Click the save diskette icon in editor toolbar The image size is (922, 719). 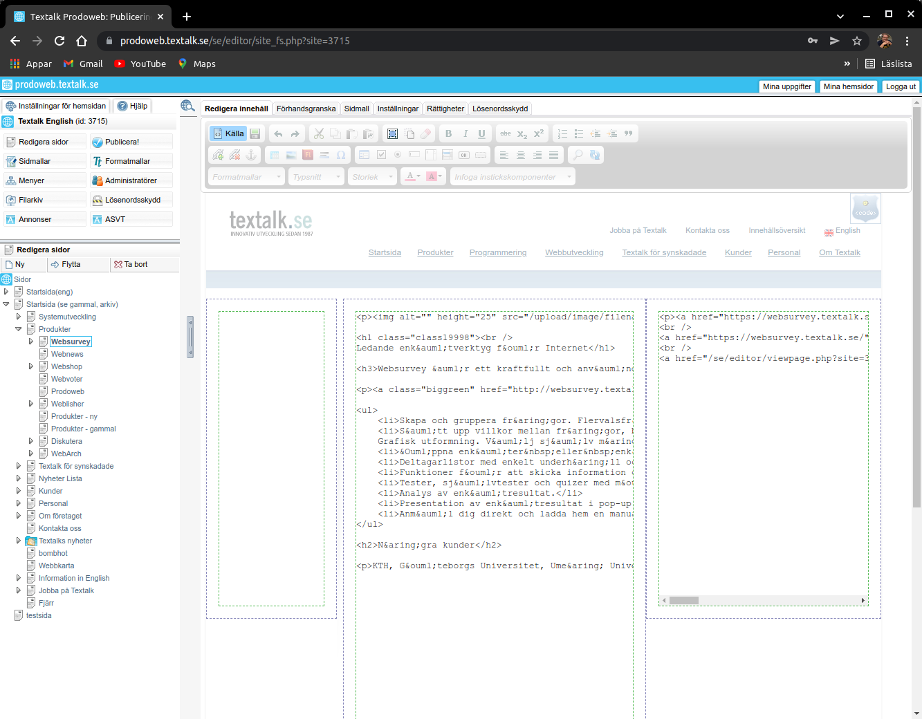[255, 133]
